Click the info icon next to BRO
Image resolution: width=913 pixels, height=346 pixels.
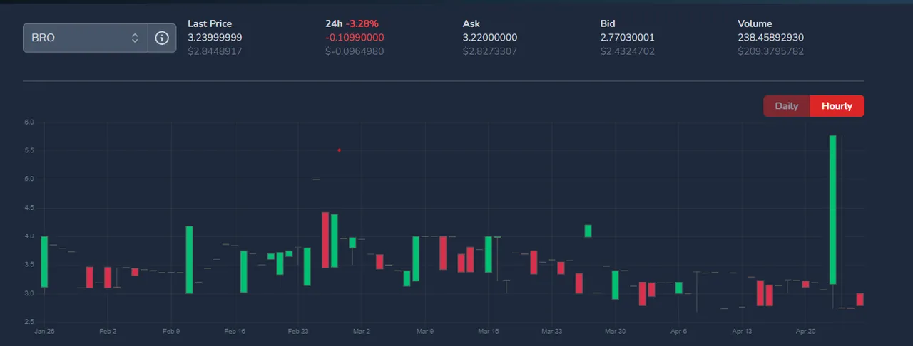point(162,38)
